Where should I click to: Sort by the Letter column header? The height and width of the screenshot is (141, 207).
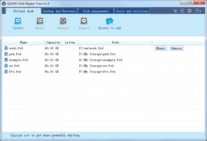tap(70, 42)
